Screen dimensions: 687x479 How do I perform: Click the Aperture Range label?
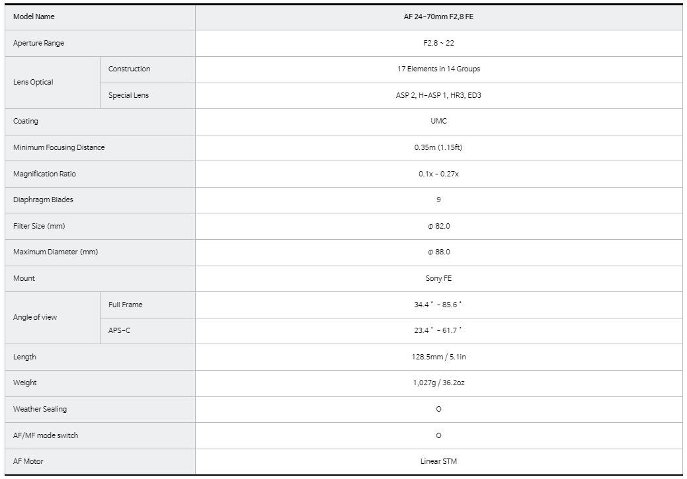pyautogui.click(x=39, y=43)
